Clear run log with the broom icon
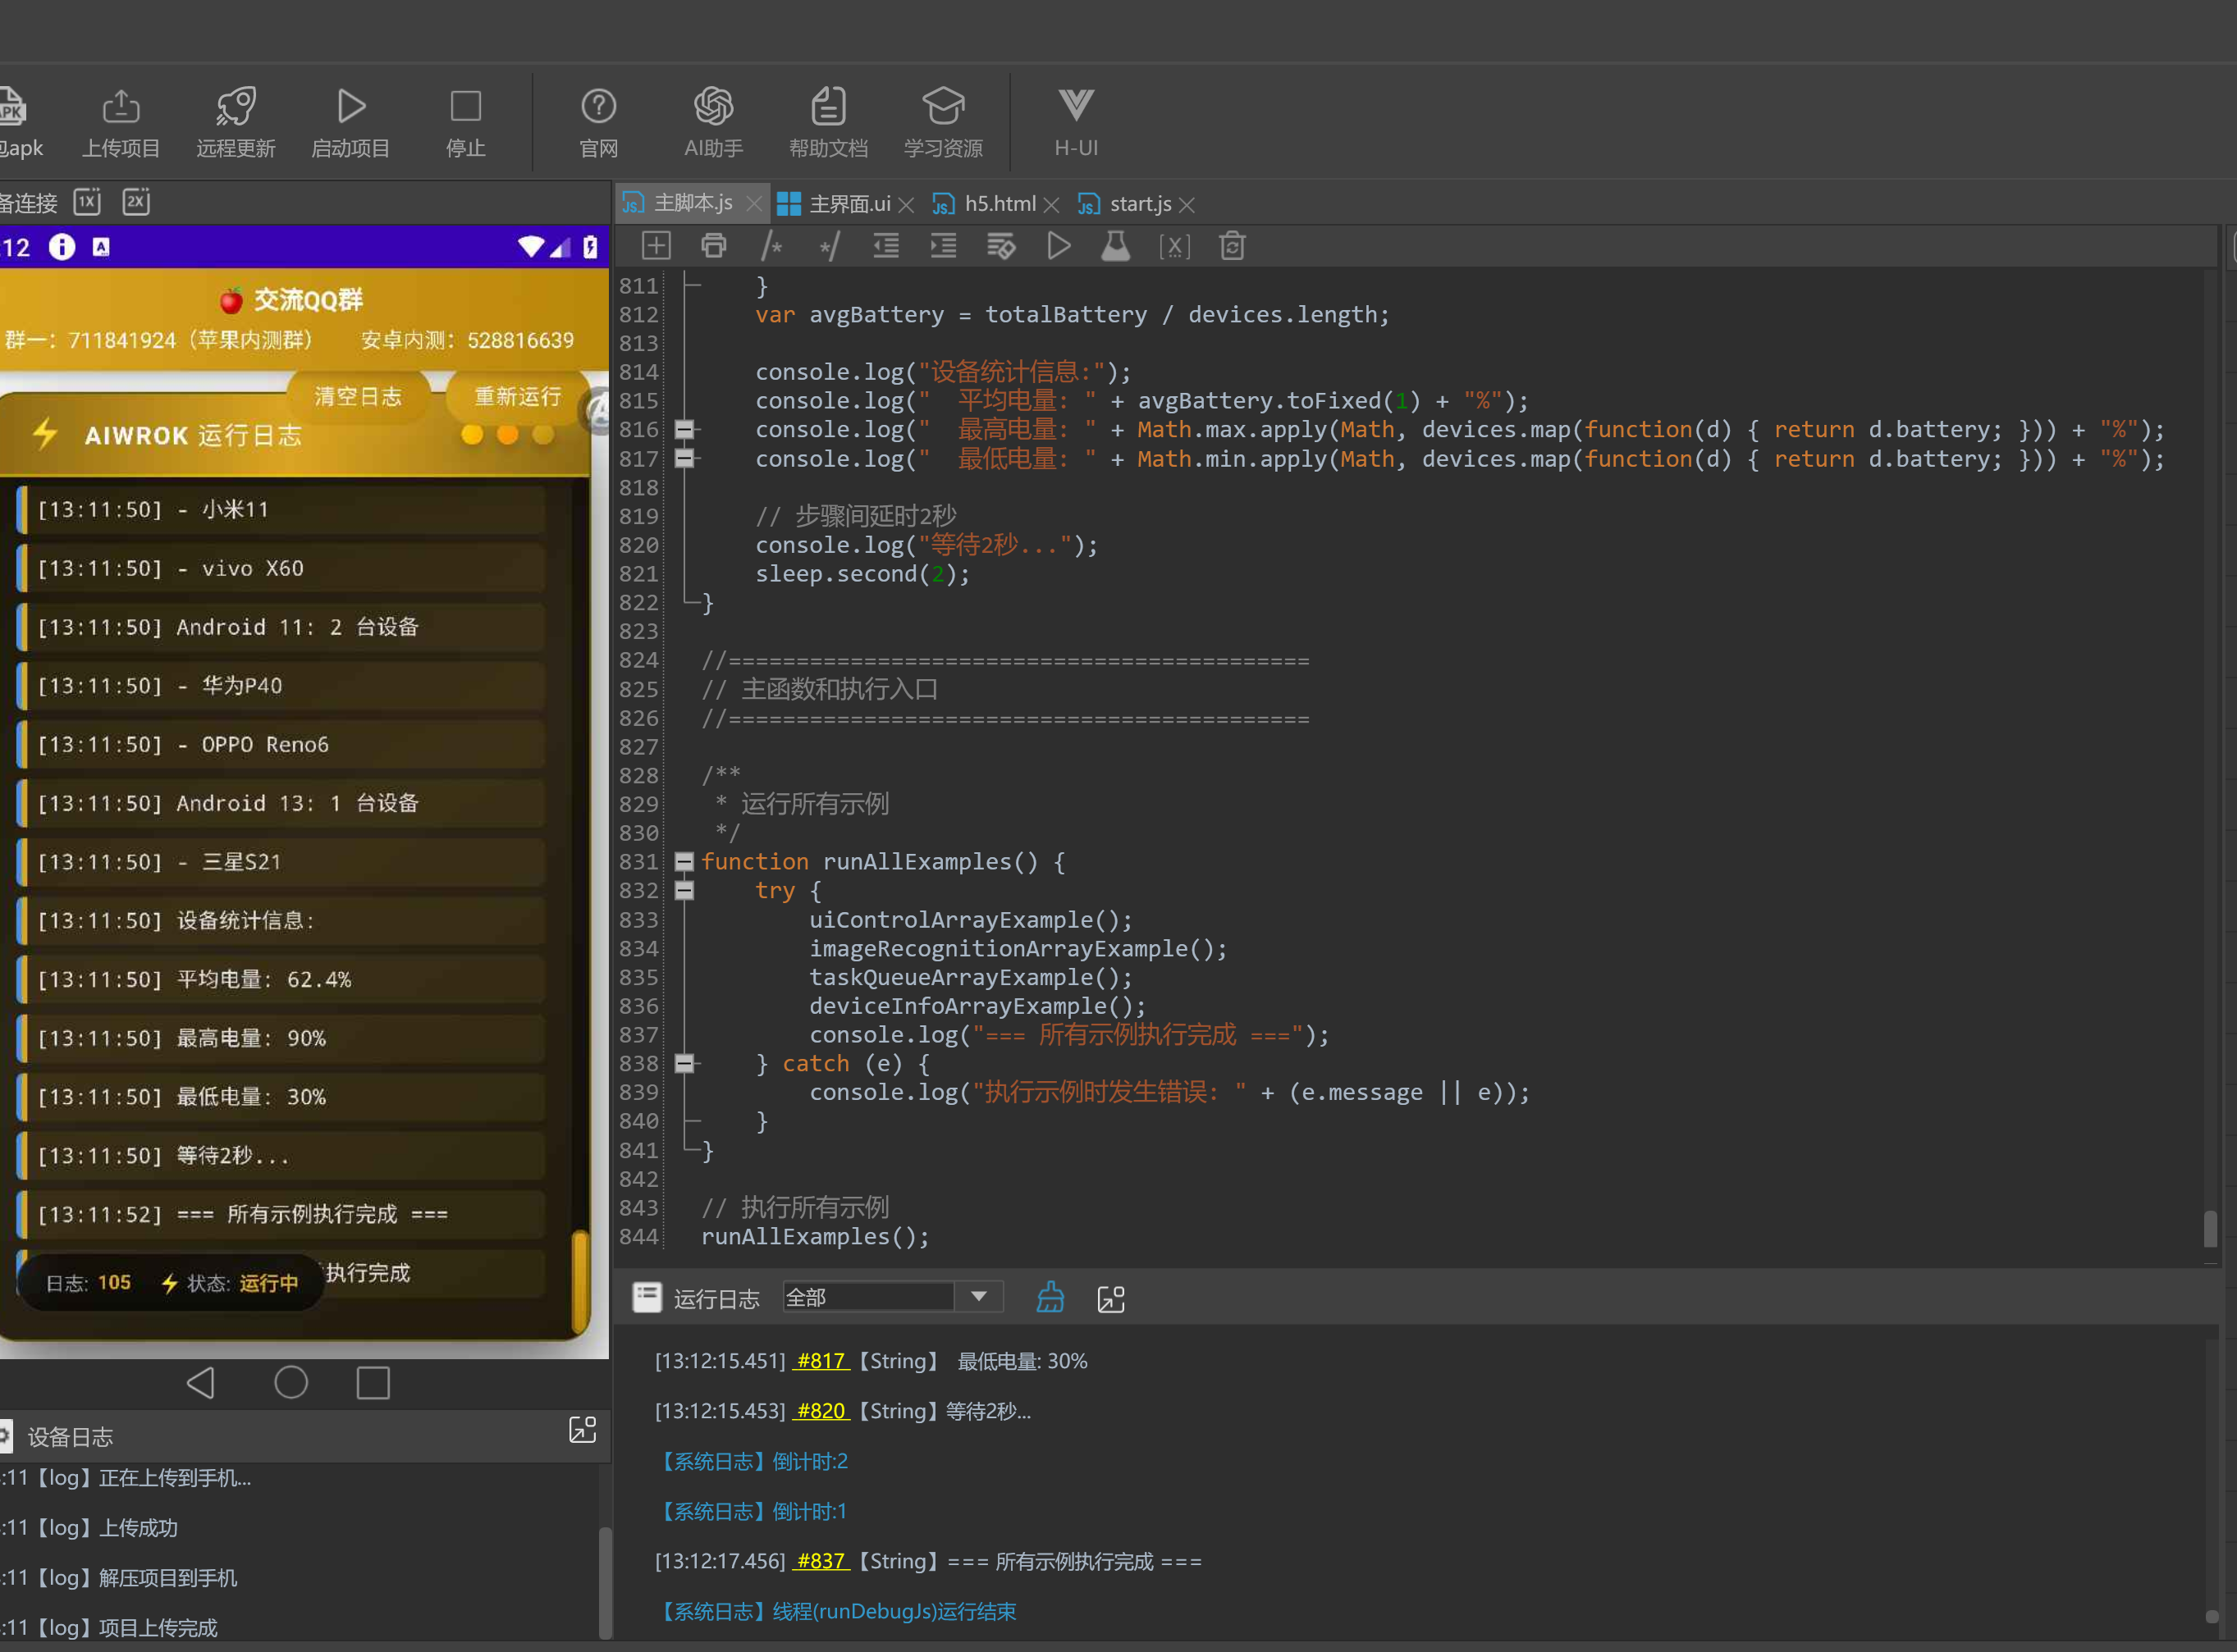This screenshot has width=2237, height=1652. [1050, 1298]
